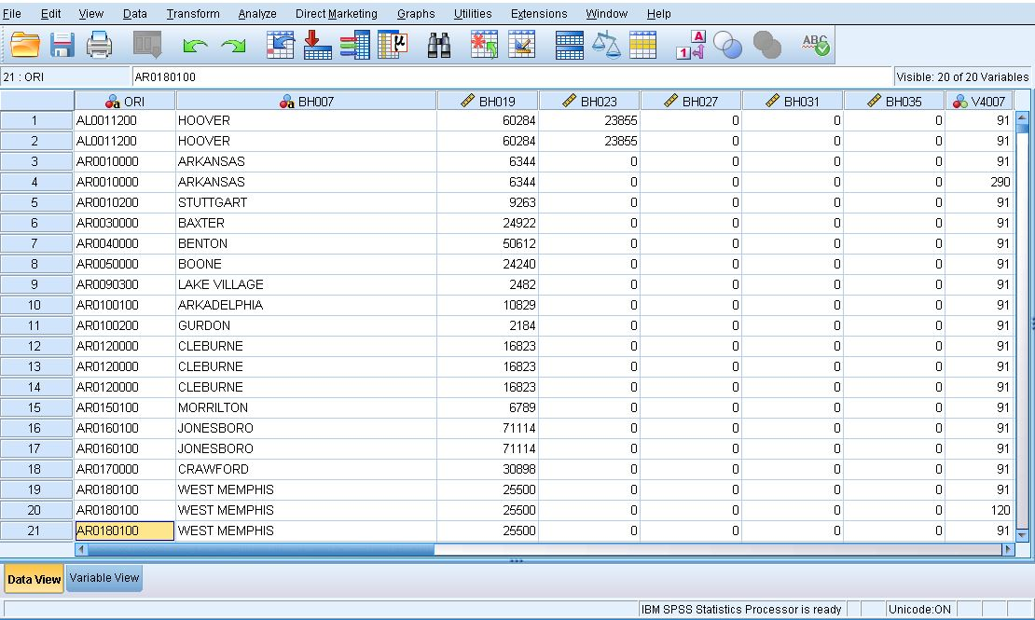
Task: Open the Analyze menu
Action: (x=257, y=14)
